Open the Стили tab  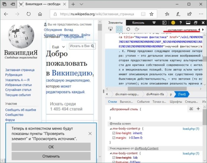(112, 101)
